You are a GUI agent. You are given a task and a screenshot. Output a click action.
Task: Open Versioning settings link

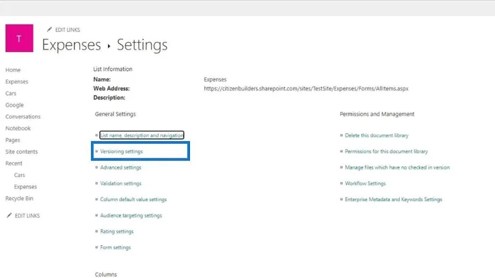click(x=121, y=151)
